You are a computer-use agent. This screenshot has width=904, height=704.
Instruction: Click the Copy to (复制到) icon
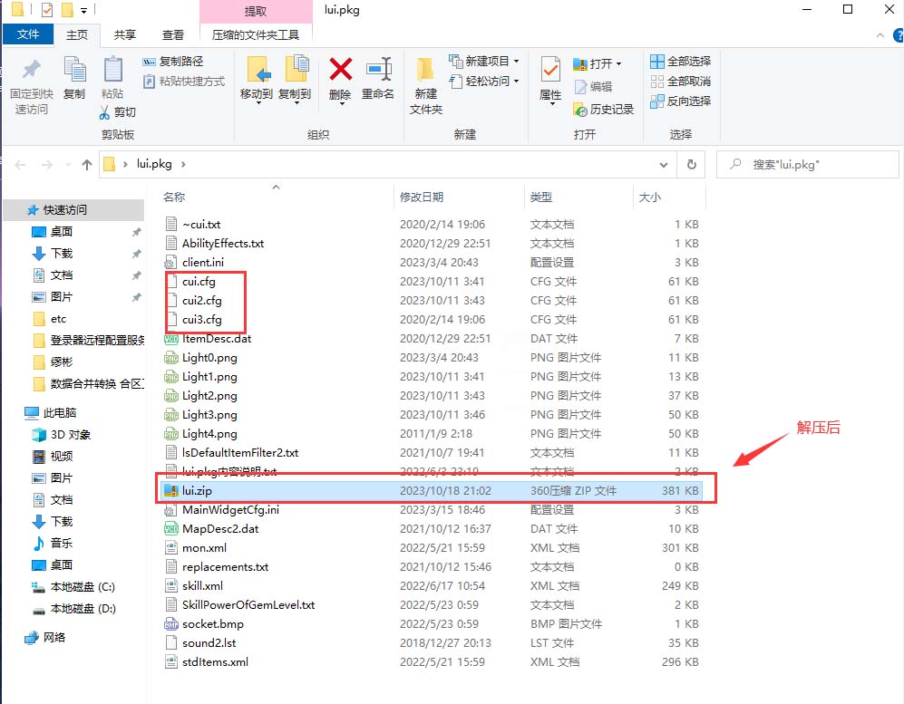coord(296,69)
